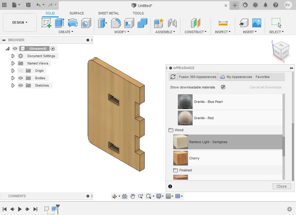Switch to the TOOLS tab
Viewport: 296px width, 215px height.
click(138, 13)
